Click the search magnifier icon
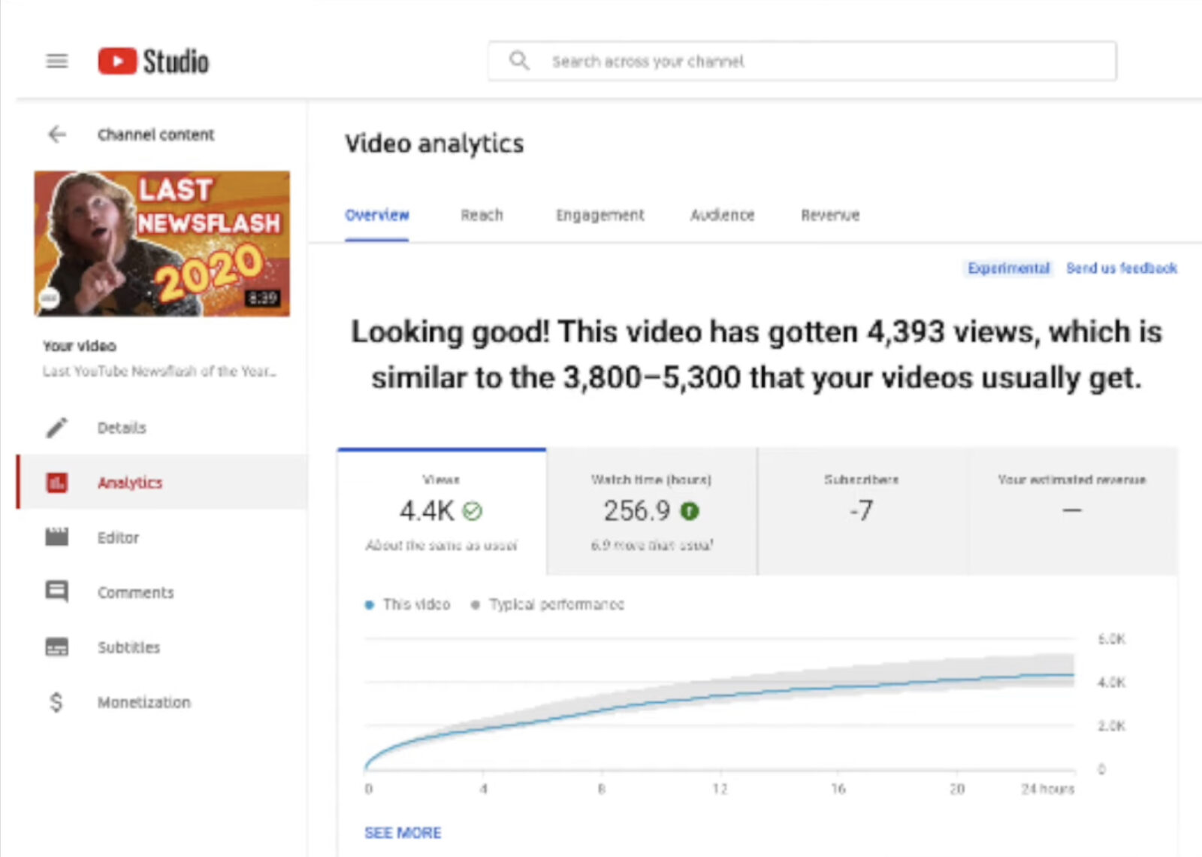This screenshot has height=857, width=1202. click(518, 60)
